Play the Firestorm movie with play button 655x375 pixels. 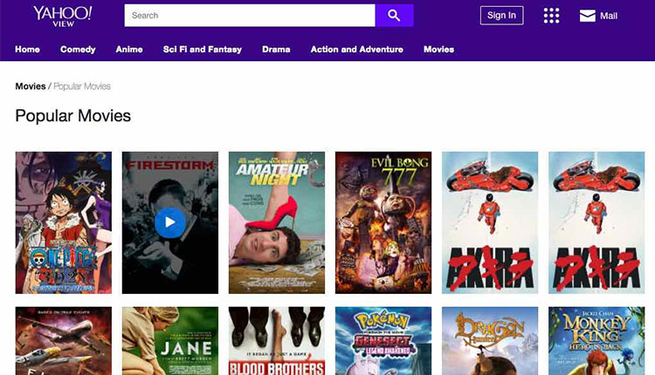170,222
